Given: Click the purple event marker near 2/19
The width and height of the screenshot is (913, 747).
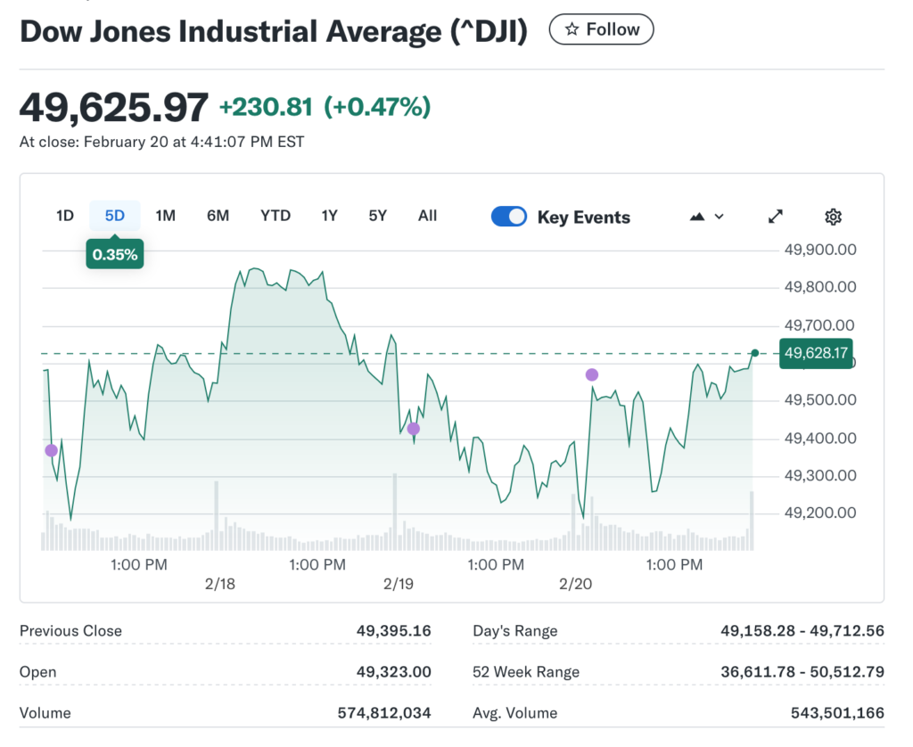Looking at the screenshot, I should click(x=413, y=429).
